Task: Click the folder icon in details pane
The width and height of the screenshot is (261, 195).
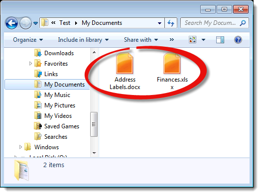Action: point(22,170)
